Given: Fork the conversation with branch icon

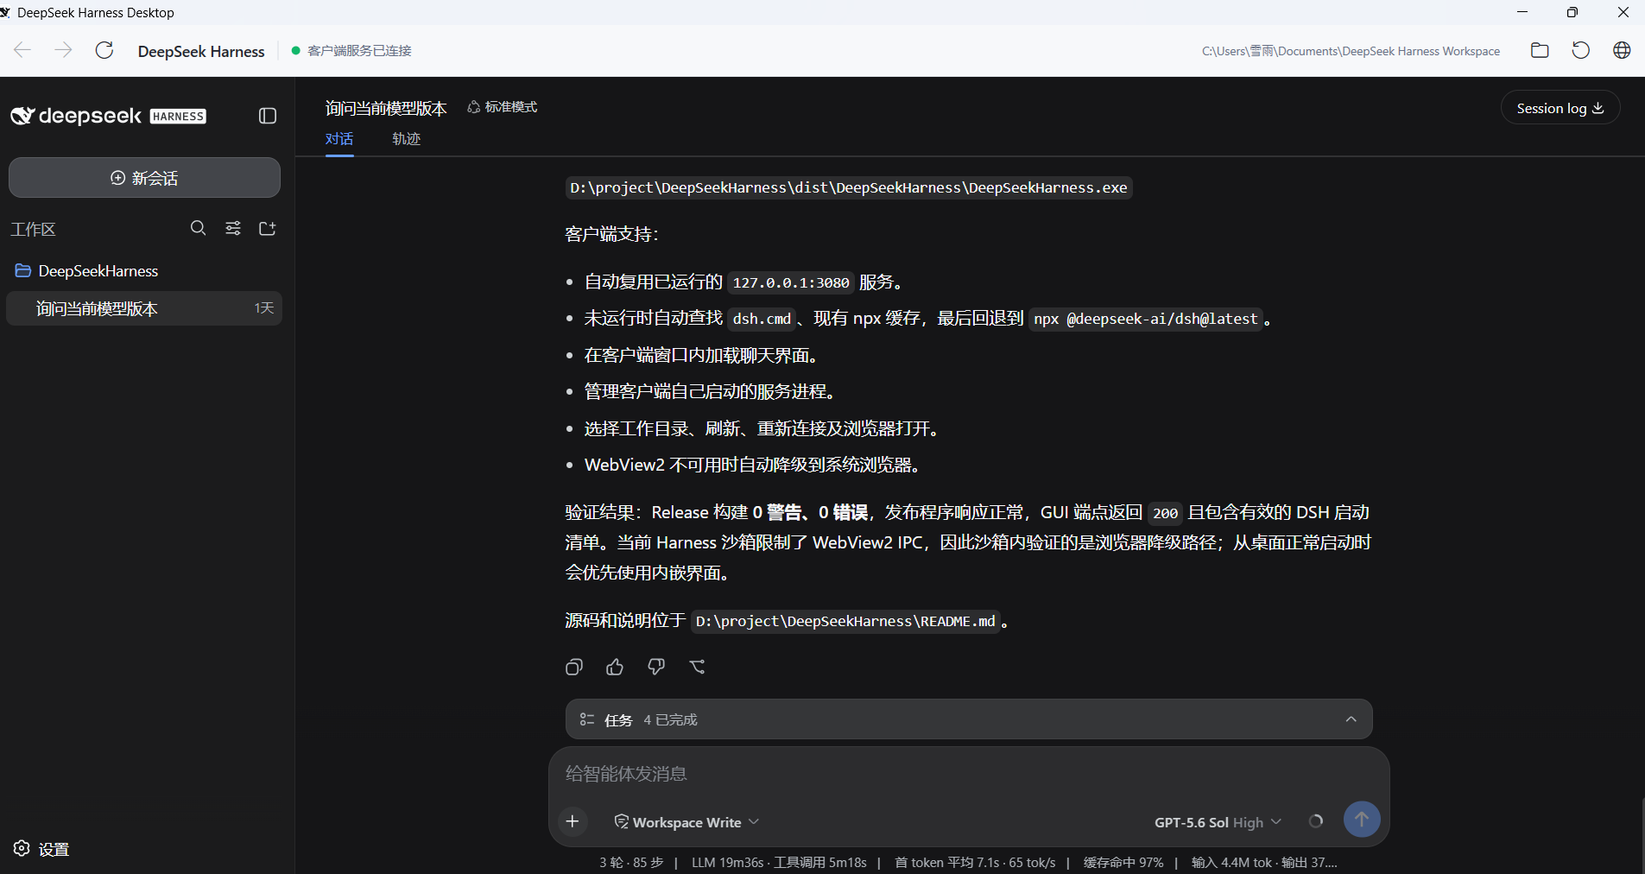Looking at the screenshot, I should tap(698, 667).
